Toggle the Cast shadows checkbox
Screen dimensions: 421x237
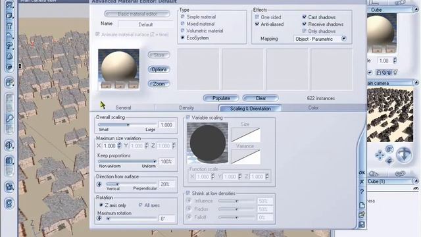coord(304,17)
